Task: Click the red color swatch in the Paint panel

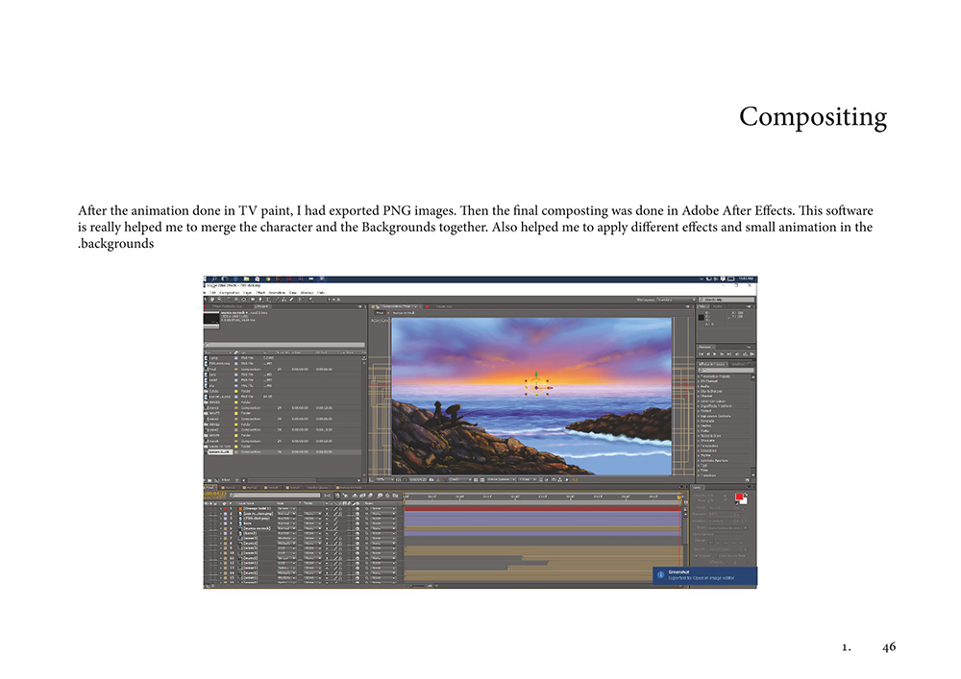Action: 740,497
